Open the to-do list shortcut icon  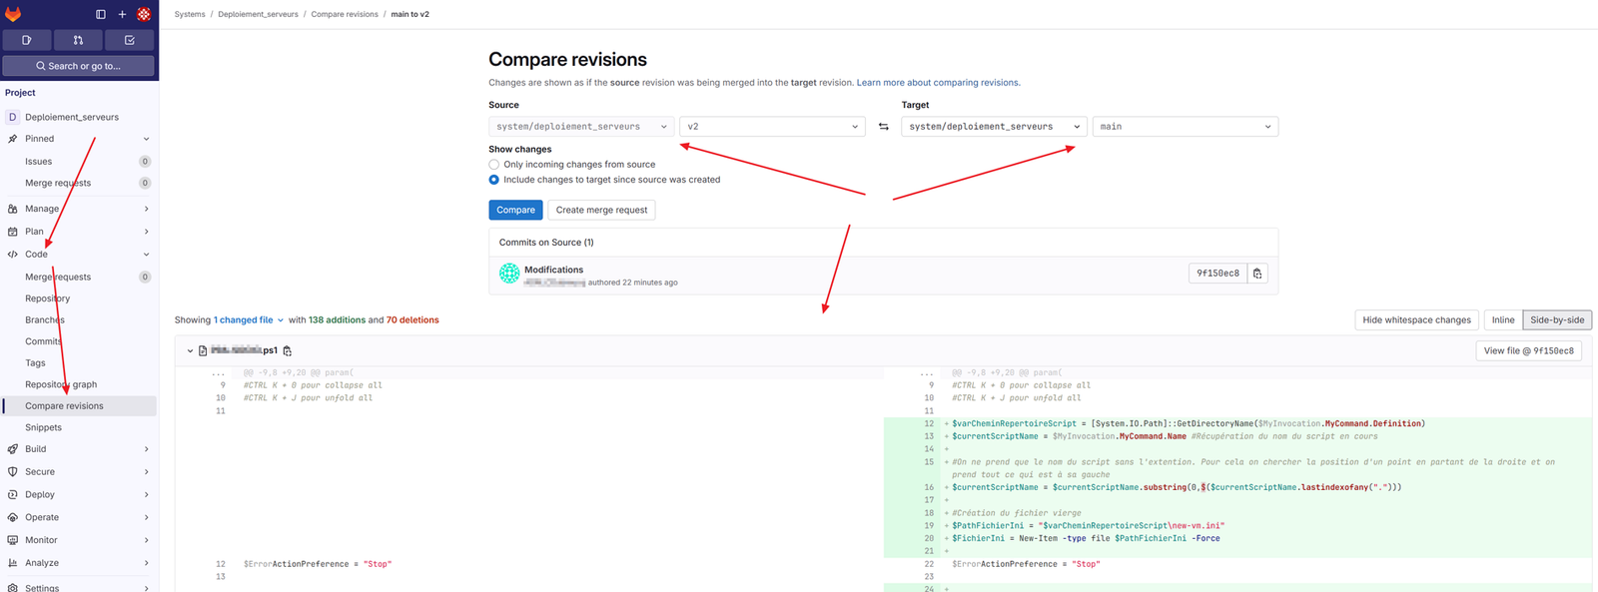pyautogui.click(x=129, y=40)
